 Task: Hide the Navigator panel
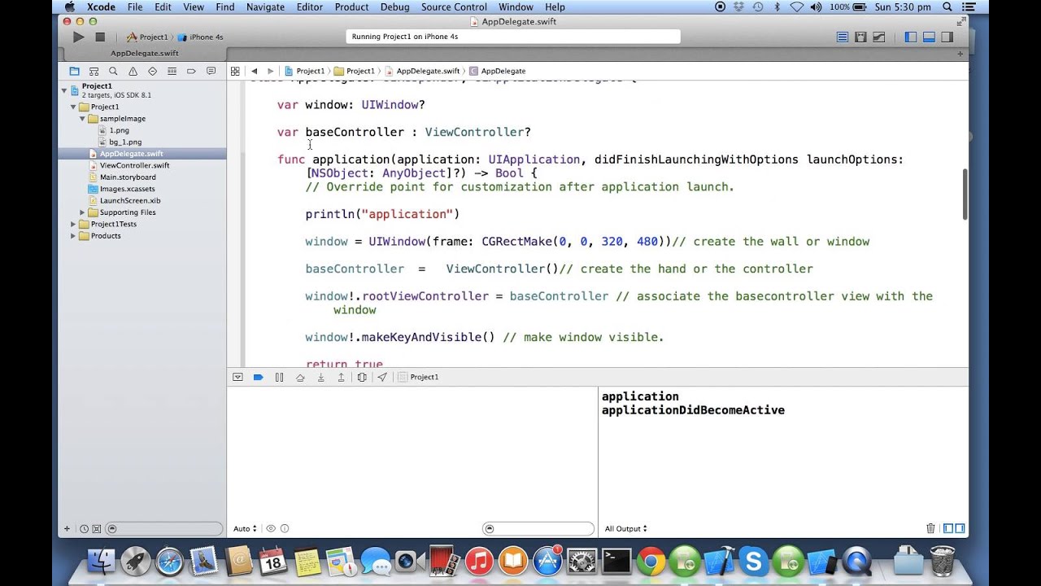910,37
